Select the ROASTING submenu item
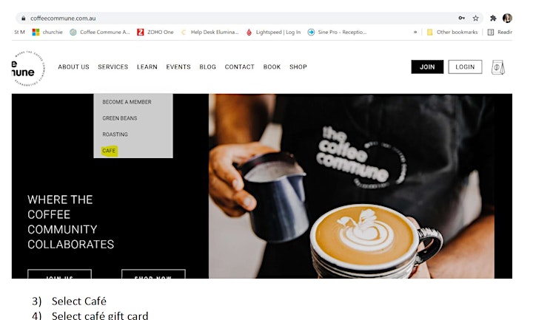Screen dimensions: 533x320 tap(115, 135)
